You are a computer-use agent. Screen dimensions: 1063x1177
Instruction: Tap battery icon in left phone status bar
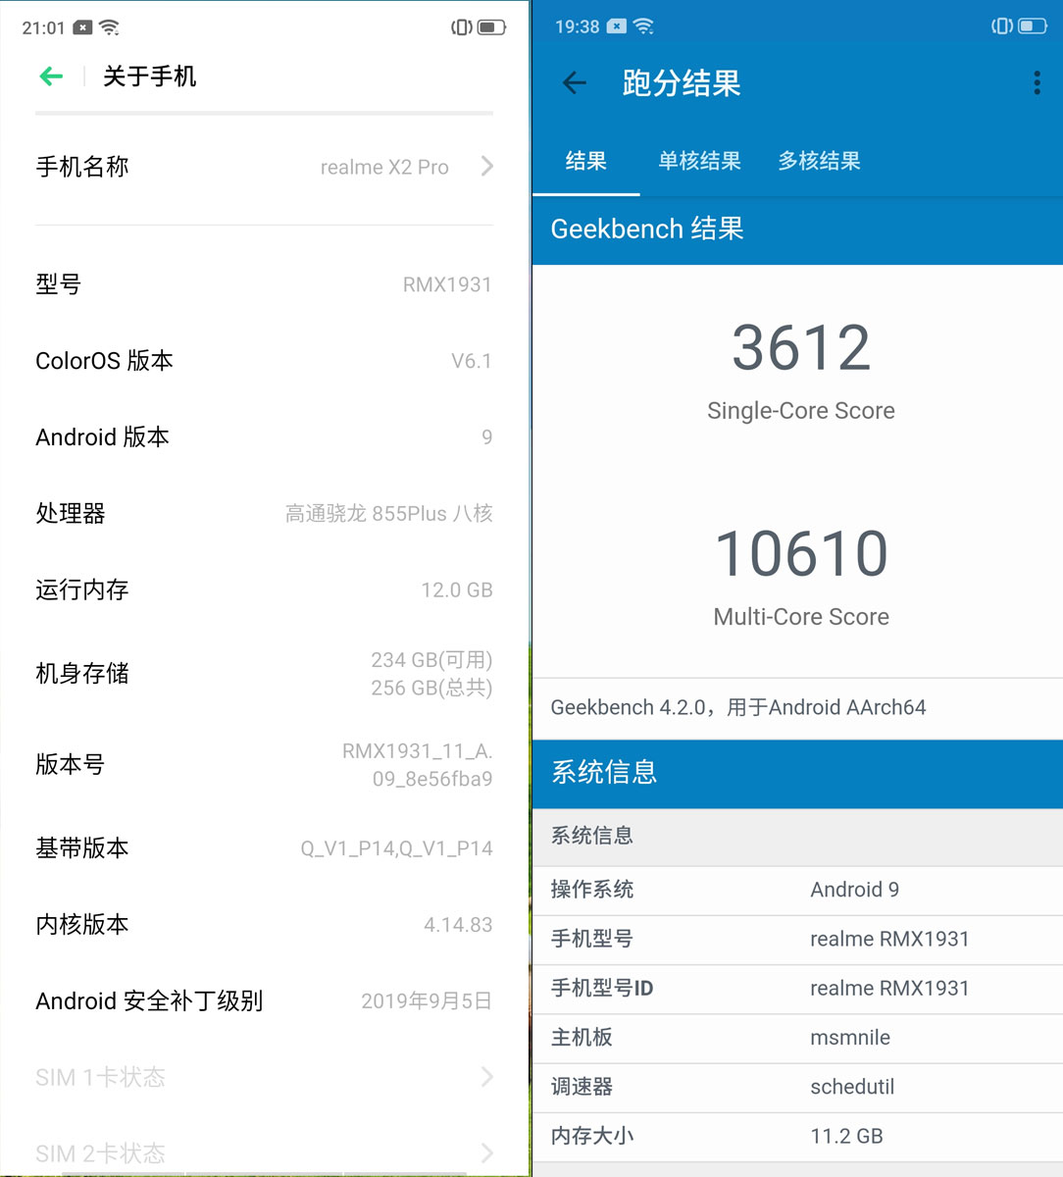[x=492, y=27]
